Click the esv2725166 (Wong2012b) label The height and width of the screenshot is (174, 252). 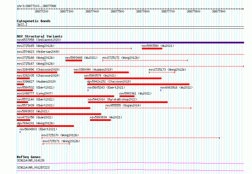[36, 58]
